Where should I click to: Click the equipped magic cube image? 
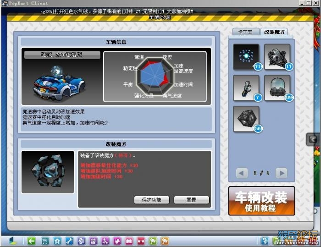(x=48, y=172)
